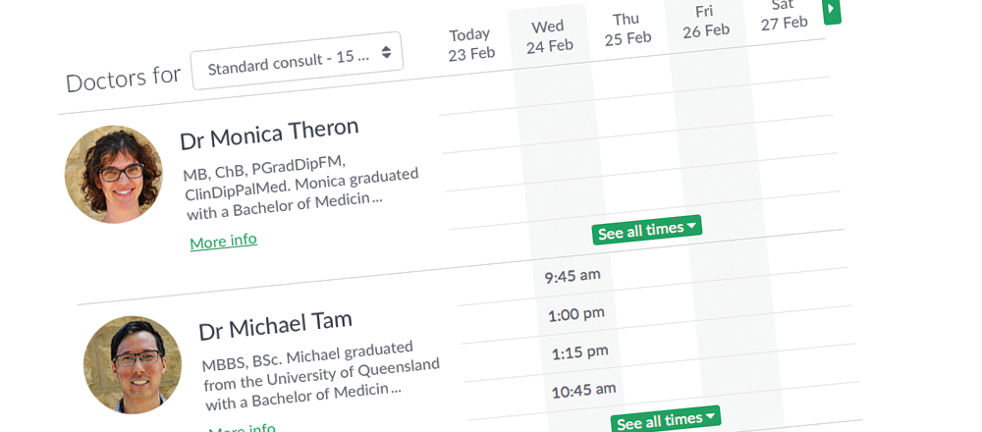Click Dr Michael Tam's profile photo
The width and height of the screenshot is (982, 432).
(x=133, y=364)
